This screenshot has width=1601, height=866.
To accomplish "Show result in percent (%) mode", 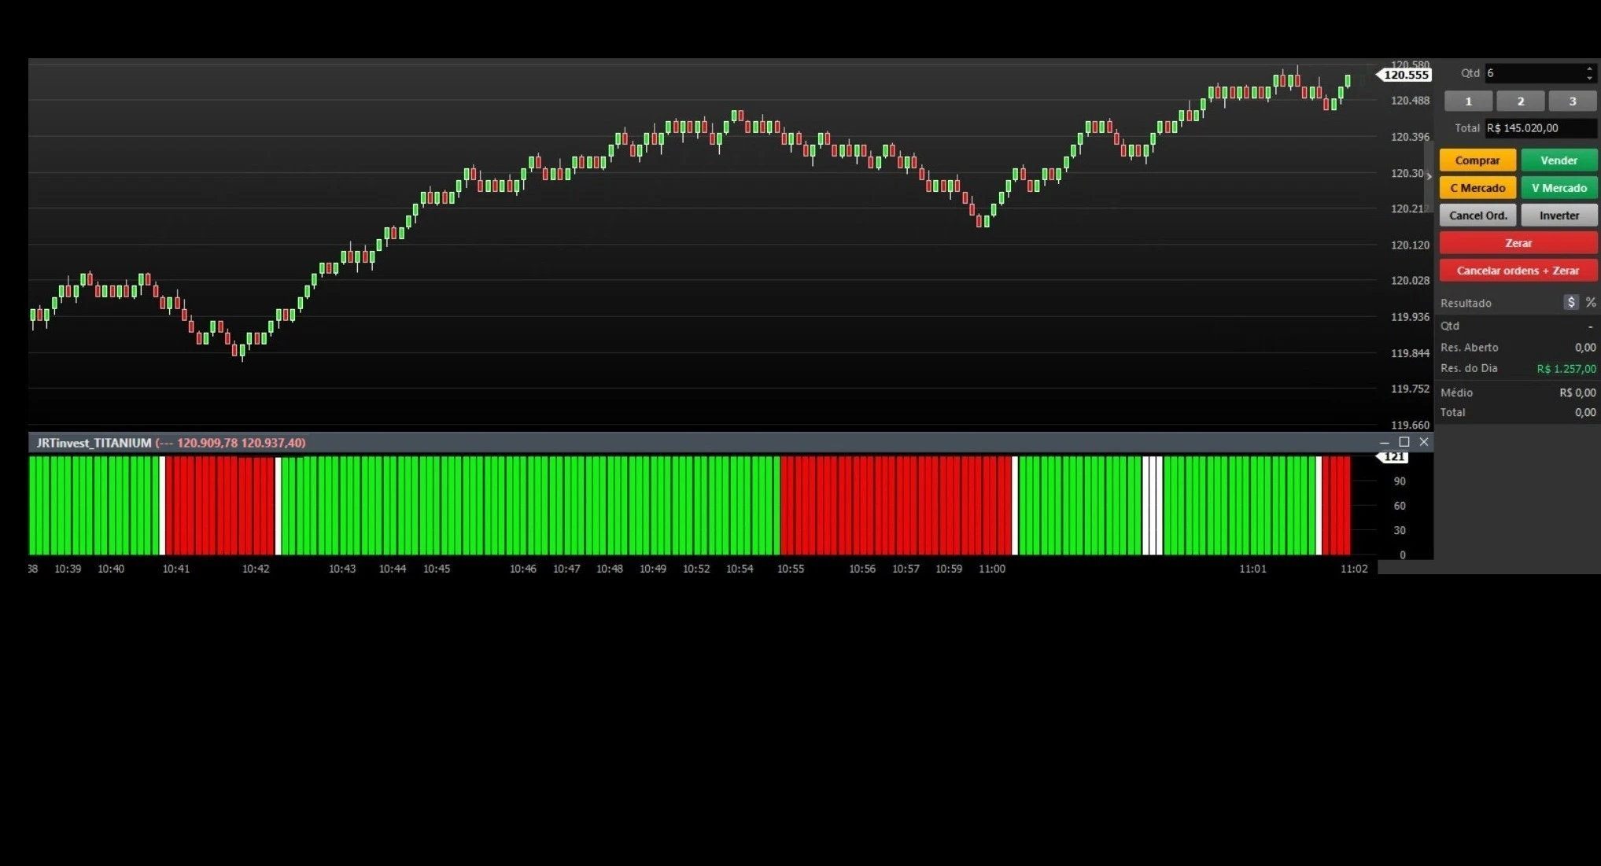I will tap(1591, 303).
